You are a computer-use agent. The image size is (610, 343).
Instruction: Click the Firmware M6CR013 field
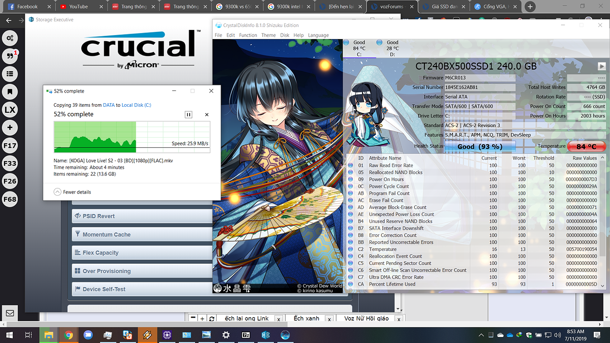(480, 78)
